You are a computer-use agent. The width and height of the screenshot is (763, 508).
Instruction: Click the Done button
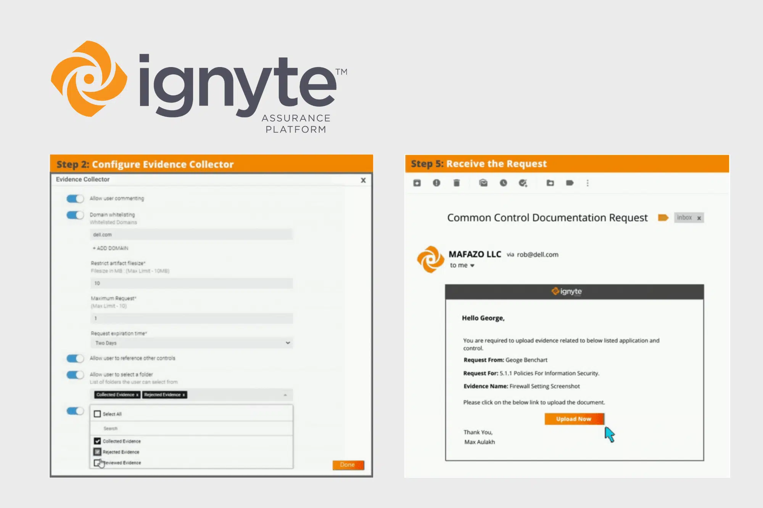(x=348, y=465)
